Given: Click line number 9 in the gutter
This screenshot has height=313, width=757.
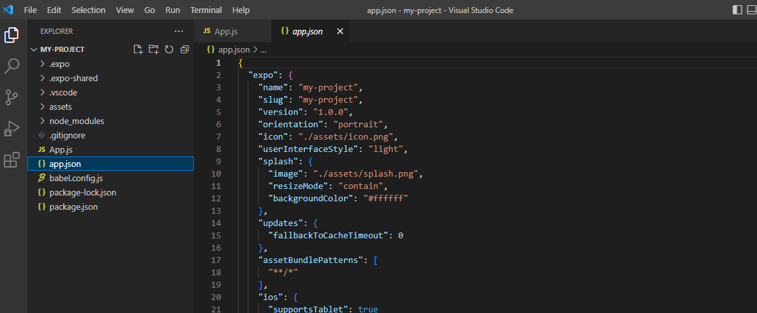Looking at the screenshot, I should tap(219, 162).
